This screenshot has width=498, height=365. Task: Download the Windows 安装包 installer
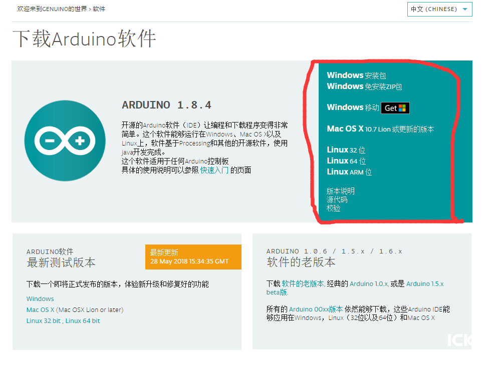coord(356,75)
